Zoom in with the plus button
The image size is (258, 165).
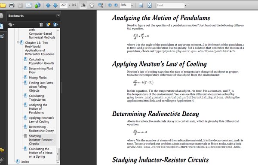[116, 5]
